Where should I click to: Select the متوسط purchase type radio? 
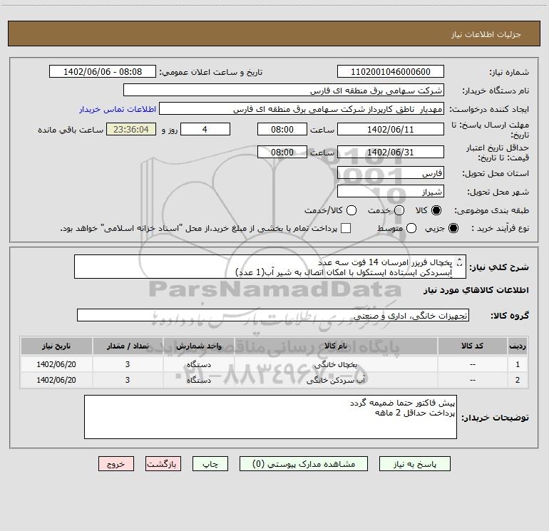point(411,228)
